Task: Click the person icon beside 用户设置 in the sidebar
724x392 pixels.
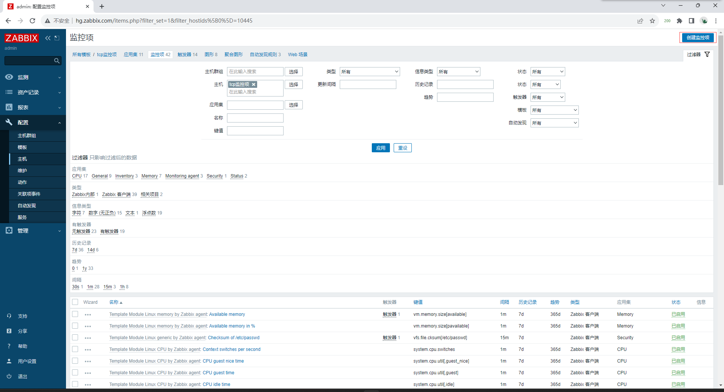Action: (x=9, y=361)
